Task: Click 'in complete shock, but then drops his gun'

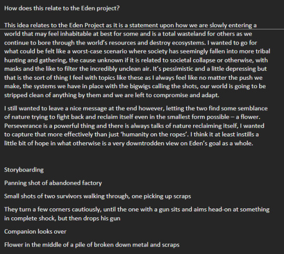Action: pos(62,218)
